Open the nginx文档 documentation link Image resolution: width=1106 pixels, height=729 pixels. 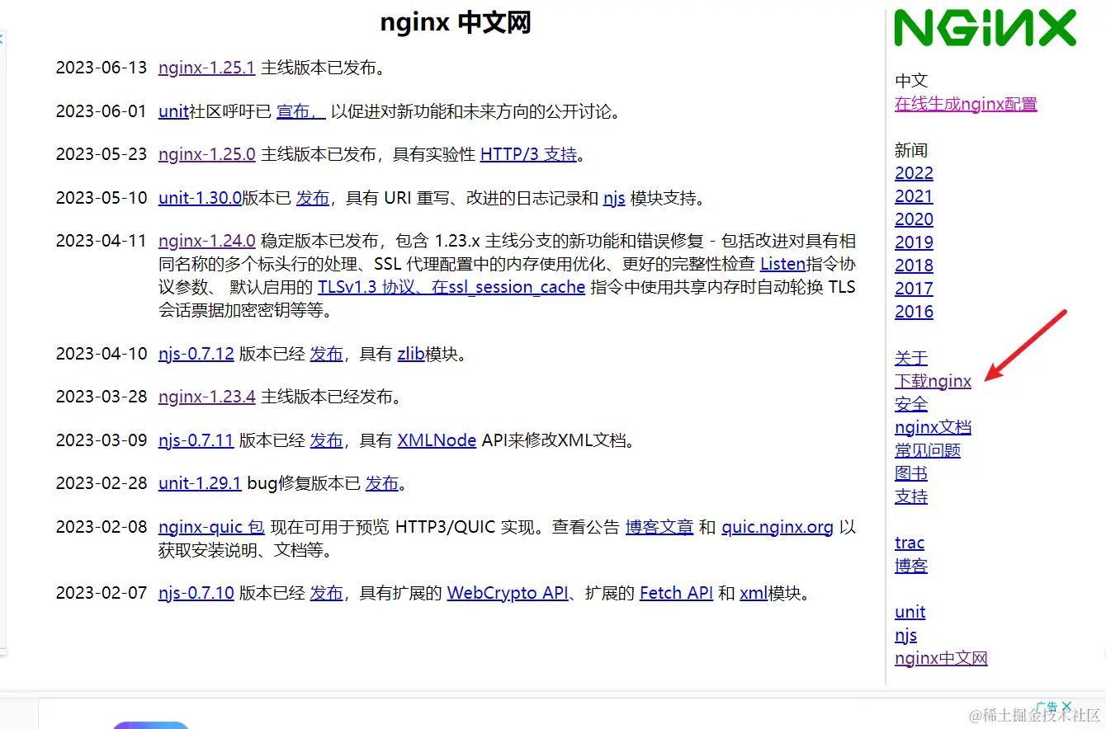coord(933,427)
